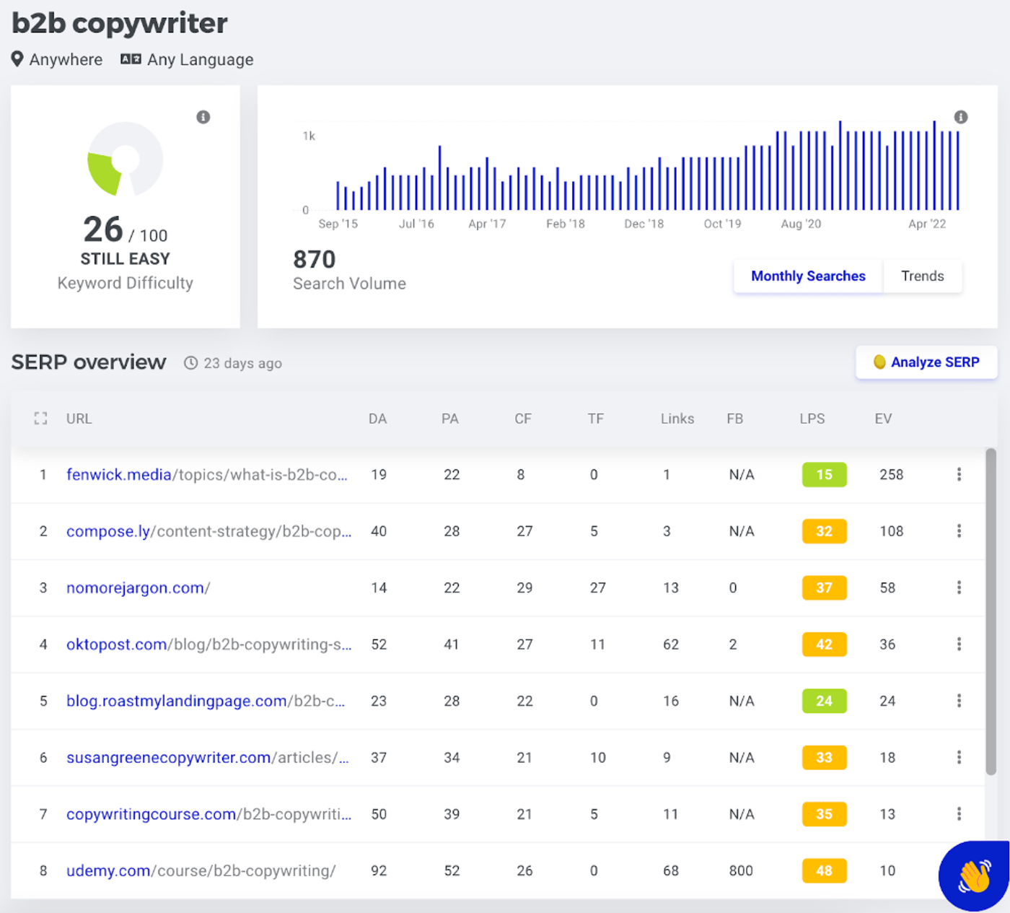This screenshot has width=1010, height=913.
Task: Switch to Trends tab
Action: point(923,276)
